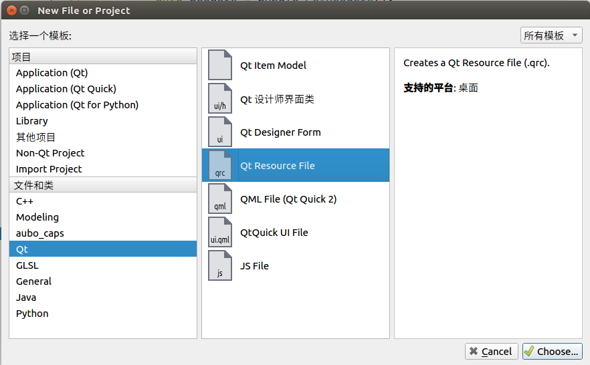
Task: Click the 项目 section header
Action: pyautogui.click(x=103, y=57)
